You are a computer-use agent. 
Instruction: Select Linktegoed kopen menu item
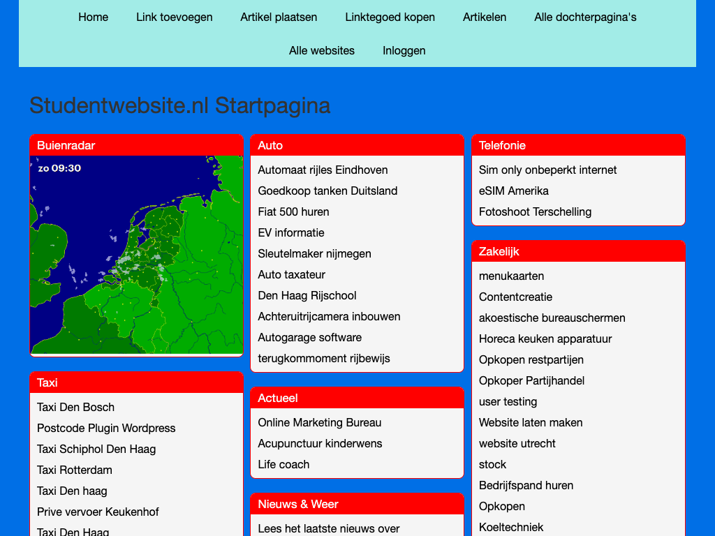coord(390,17)
